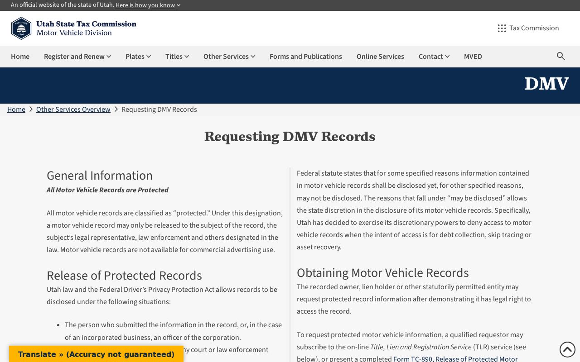
Task: Expand "Here is how you know" disclosure
Action: coord(148,5)
